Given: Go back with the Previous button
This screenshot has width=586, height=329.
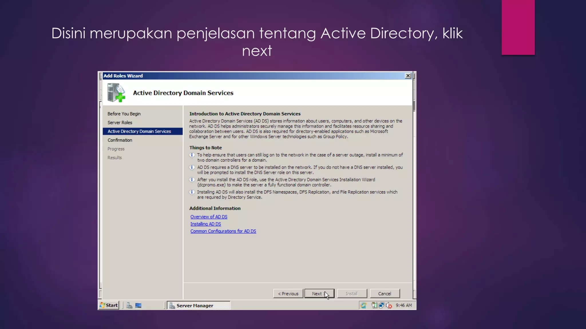Looking at the screenshot, I should (288, 294).
